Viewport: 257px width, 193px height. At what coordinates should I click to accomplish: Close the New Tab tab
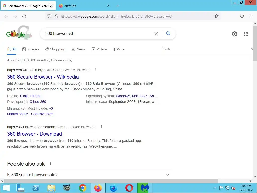point(108,6)
